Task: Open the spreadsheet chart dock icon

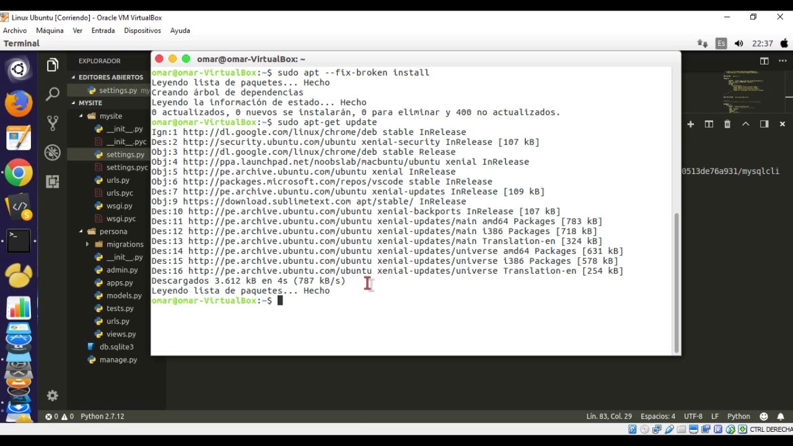Action: click(19, 308)
